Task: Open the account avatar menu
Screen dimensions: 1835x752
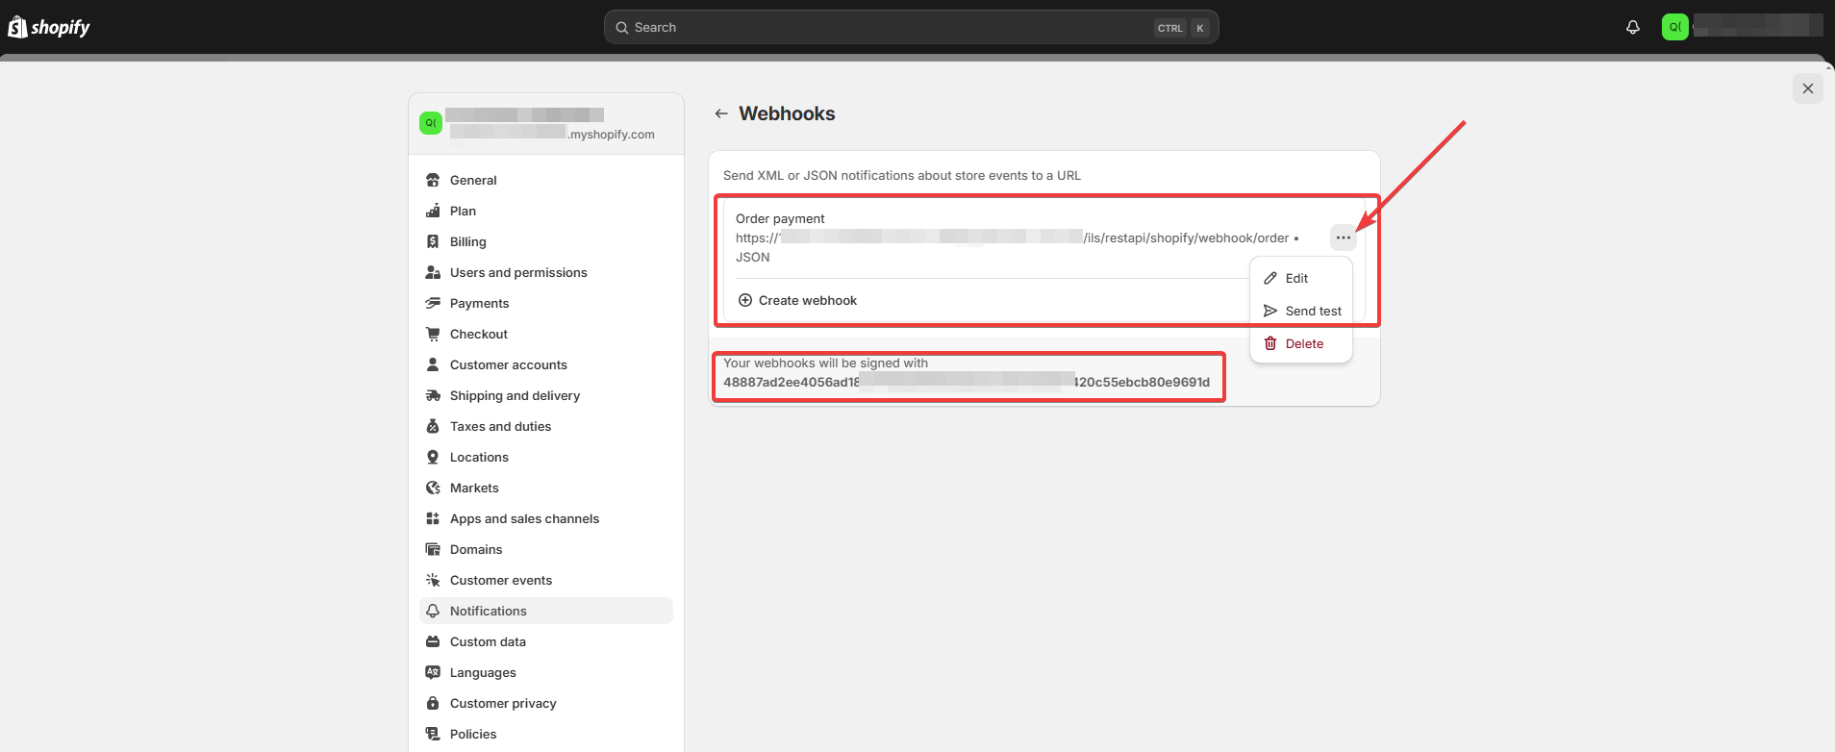Action: click(1674, 27)
